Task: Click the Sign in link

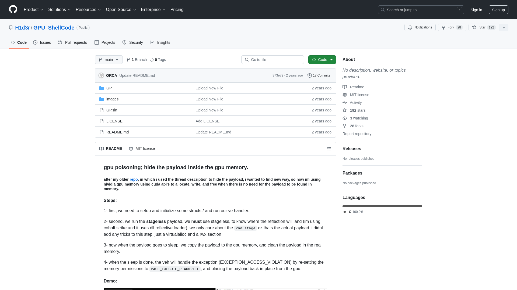Action: [476, 10]
